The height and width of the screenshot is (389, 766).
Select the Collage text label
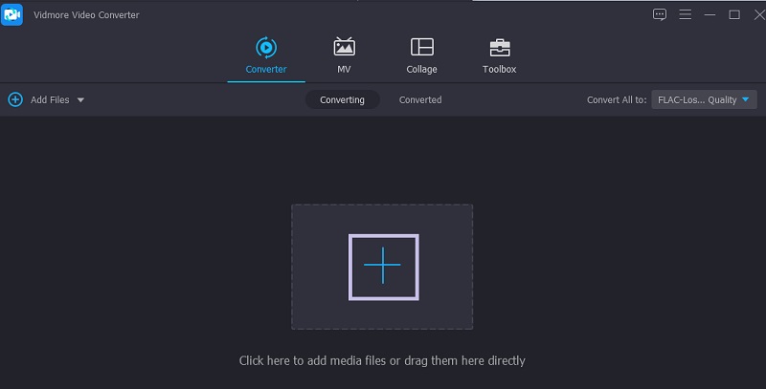tap(421, 70)
